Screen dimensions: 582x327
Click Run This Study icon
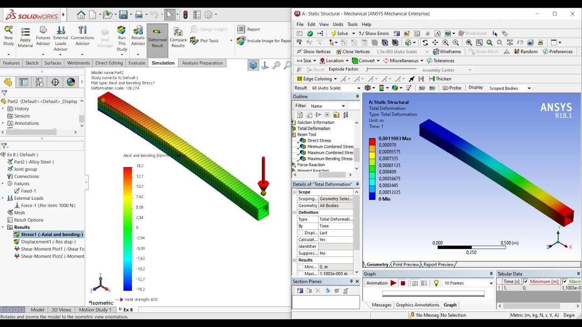coord(122,38)
